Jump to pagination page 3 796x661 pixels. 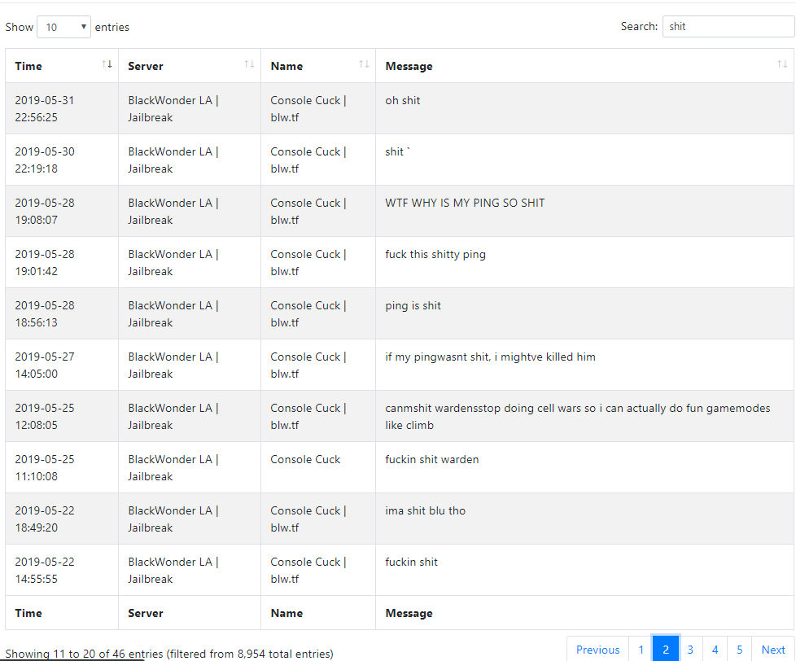tap(690, 650)
